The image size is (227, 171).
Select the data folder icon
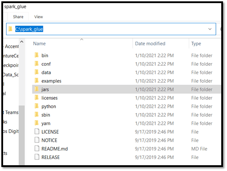37,72
